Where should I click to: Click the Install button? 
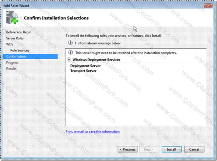[172, 149]
